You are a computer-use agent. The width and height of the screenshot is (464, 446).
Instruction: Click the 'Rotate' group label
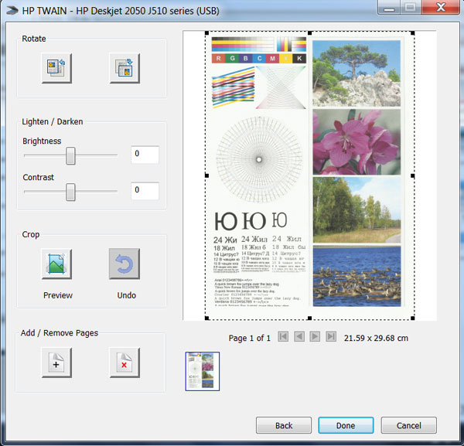34,39
